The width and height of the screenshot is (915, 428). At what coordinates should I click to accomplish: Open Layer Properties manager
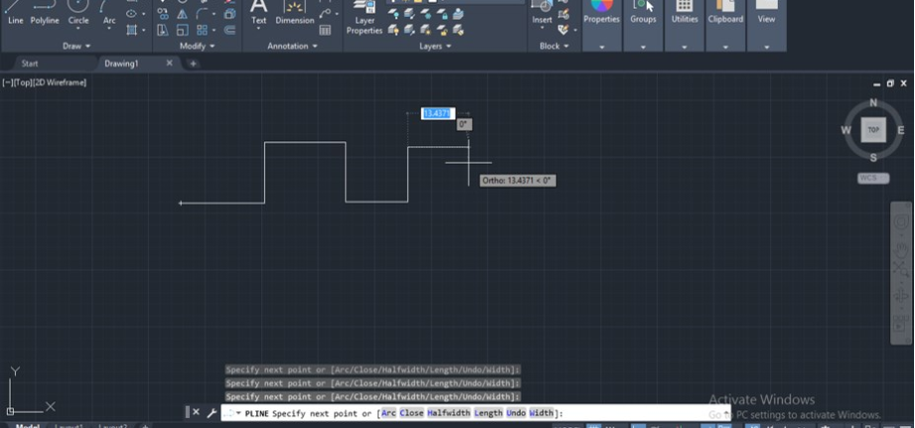click(x=365, y=17)
